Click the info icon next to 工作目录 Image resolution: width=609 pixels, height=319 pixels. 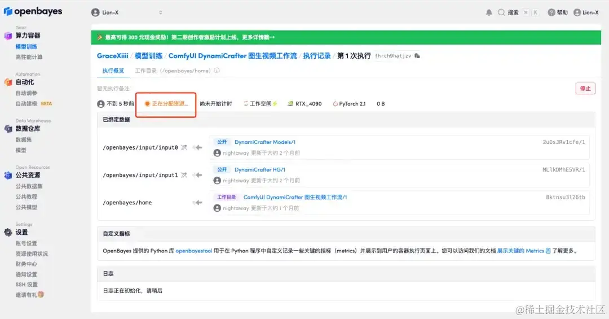[x=217, y=71]
